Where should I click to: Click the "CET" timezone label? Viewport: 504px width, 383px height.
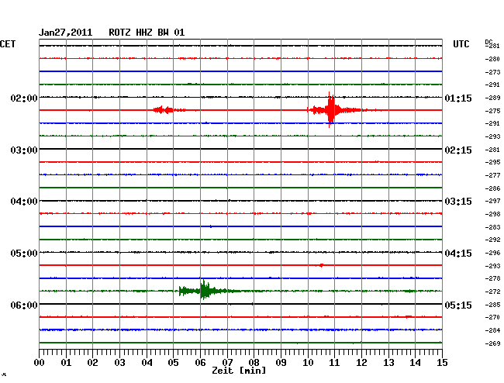(8, 44)
